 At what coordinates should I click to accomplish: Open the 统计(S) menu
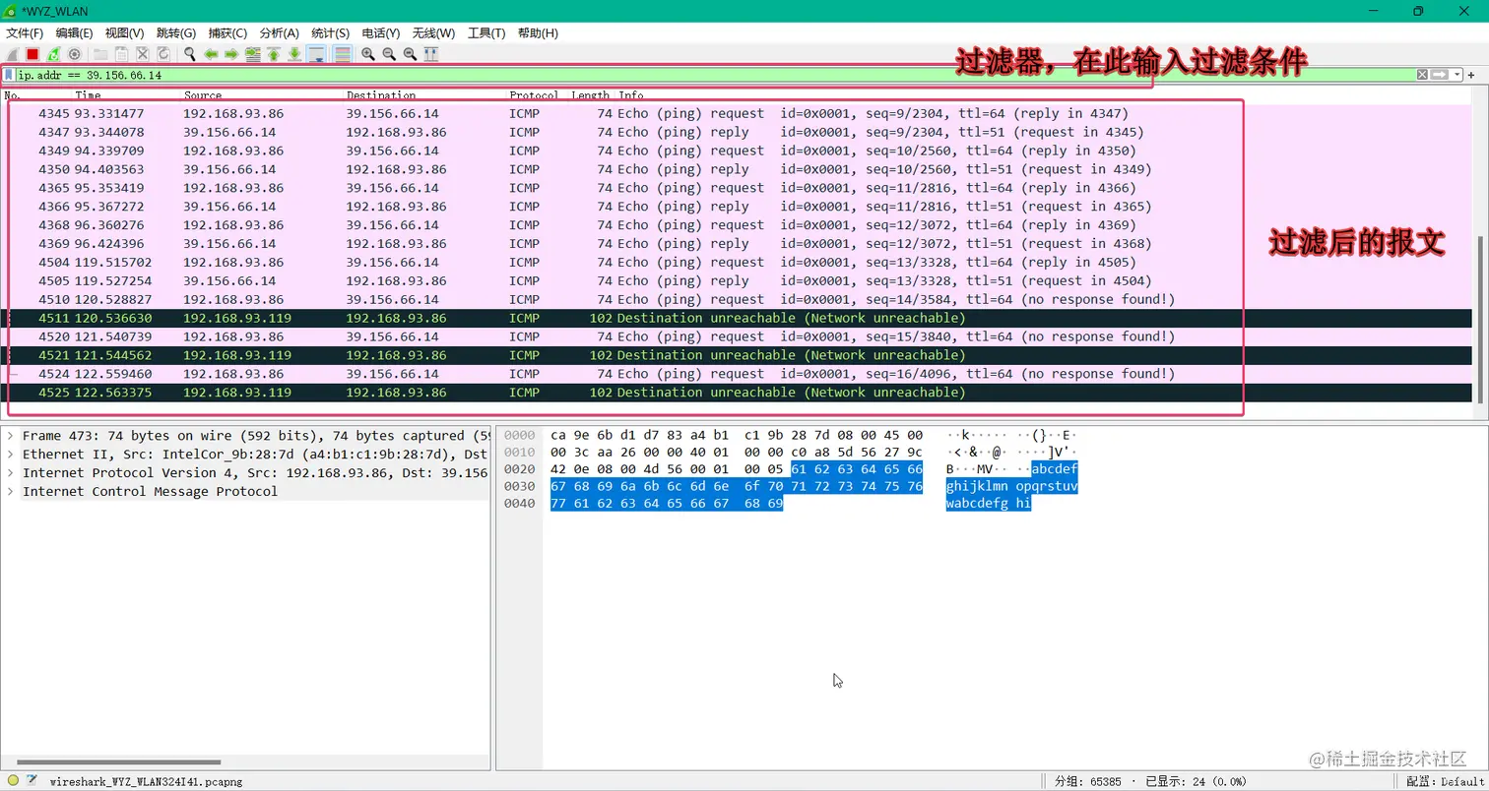(330, 33)
